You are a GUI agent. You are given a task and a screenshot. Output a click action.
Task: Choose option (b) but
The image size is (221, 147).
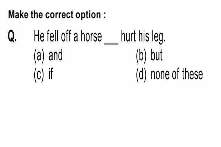pyautogui.click(x=149, y=56)
